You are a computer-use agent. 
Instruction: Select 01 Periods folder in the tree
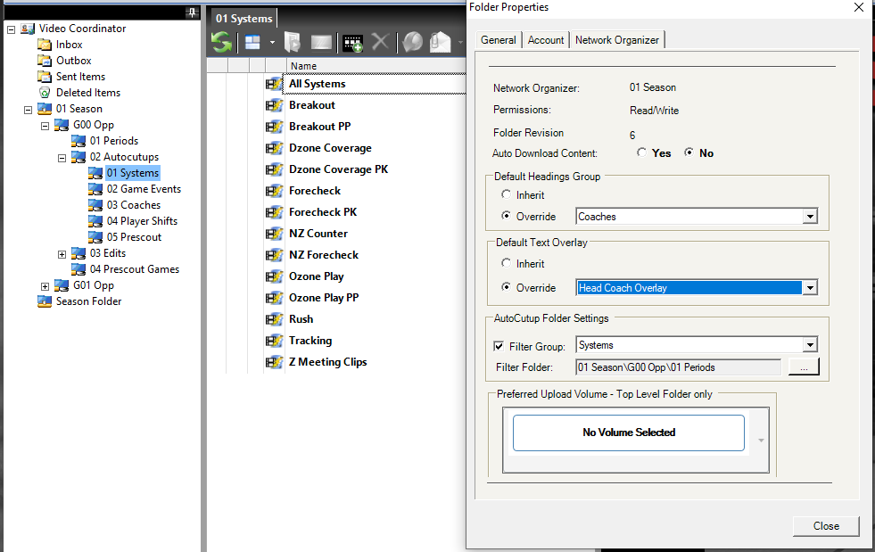click(114, 141)
